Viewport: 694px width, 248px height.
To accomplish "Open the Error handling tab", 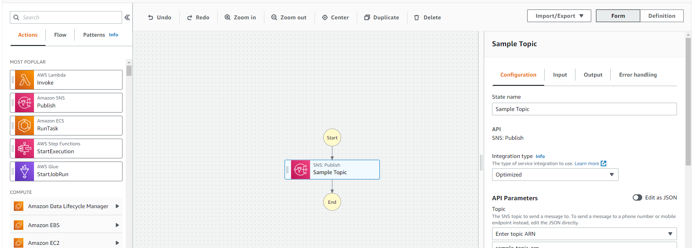I will pos(638,75).
